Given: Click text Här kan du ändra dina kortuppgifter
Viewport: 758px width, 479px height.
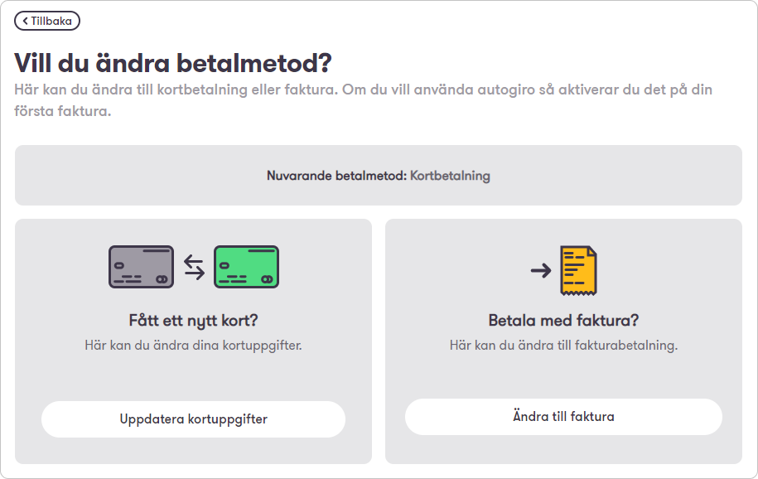Looking at the screenshot, I should point(193,346).
